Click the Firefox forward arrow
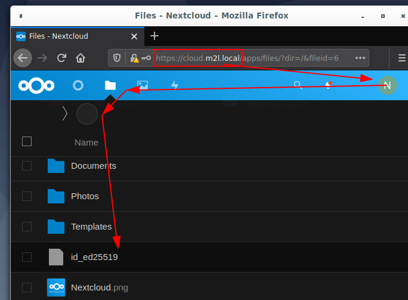The width and height of the screenshot is (408, 300). 42,58
